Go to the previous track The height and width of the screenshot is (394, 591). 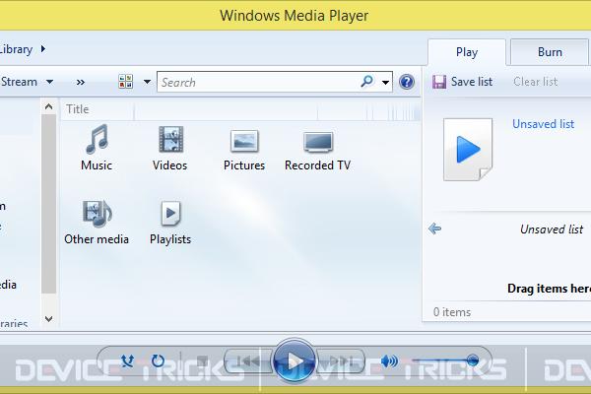click(x=247, y=361)
